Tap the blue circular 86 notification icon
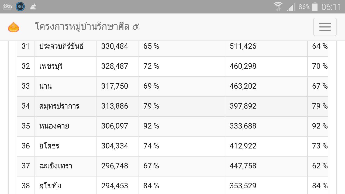Image resolution: width=345 pixels, height=194 pixels. point(20,6)
